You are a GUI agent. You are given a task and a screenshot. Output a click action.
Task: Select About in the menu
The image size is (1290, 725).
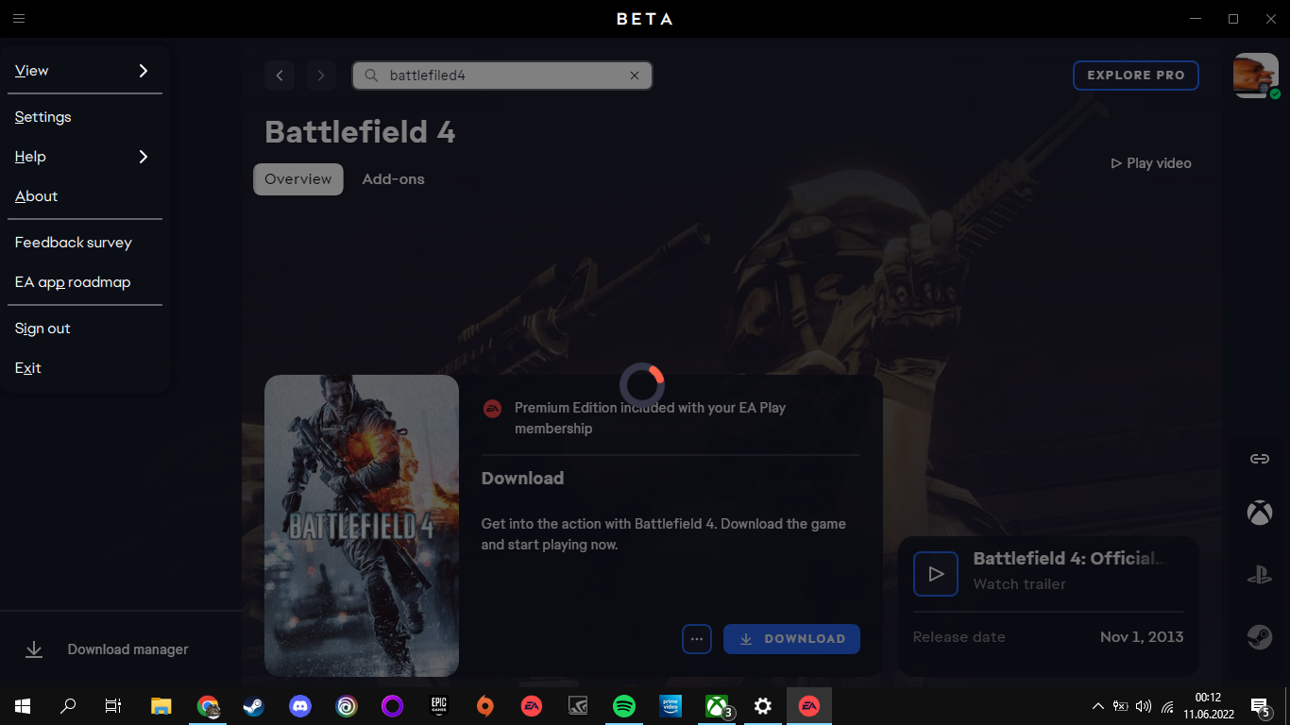coord(85,196)
